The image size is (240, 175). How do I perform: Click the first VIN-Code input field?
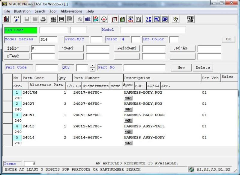[54, 30]
